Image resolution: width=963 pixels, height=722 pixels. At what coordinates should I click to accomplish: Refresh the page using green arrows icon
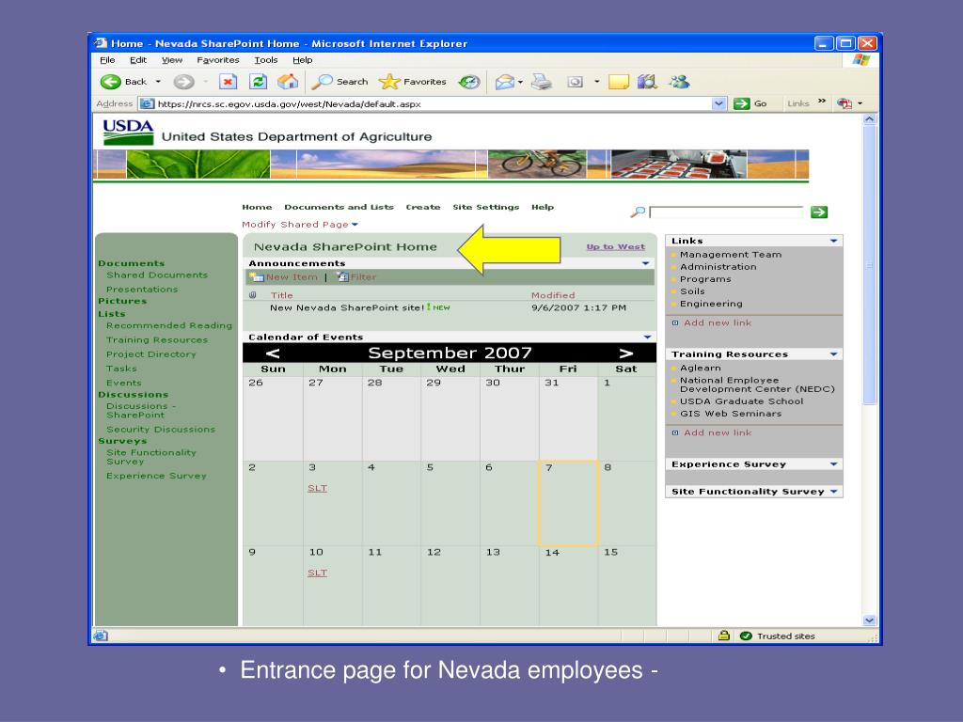pyautogui.click(x=258, y=82)
